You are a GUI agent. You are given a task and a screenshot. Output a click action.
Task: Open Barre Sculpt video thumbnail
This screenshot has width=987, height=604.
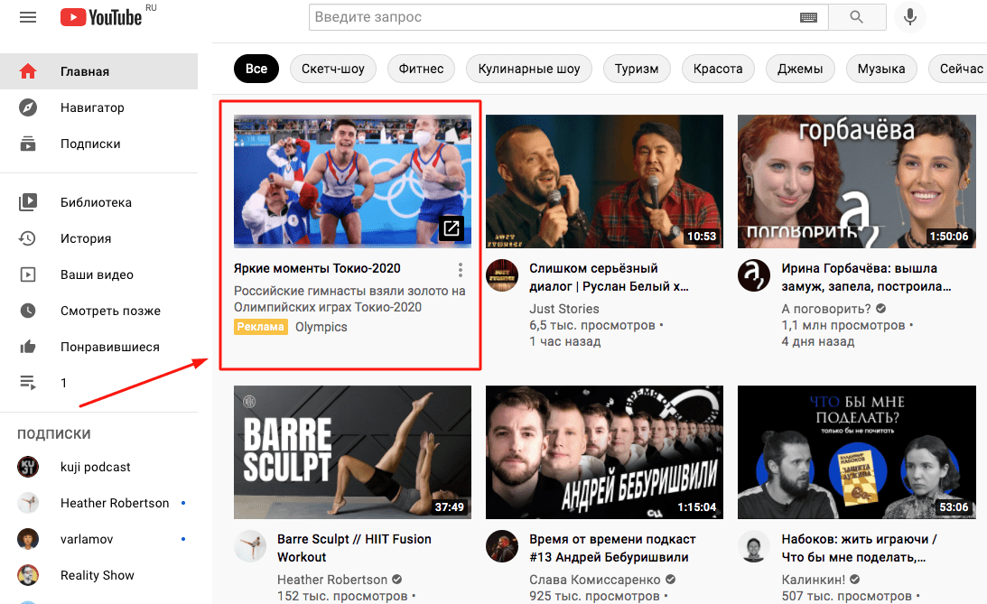[x=352, y=452]
